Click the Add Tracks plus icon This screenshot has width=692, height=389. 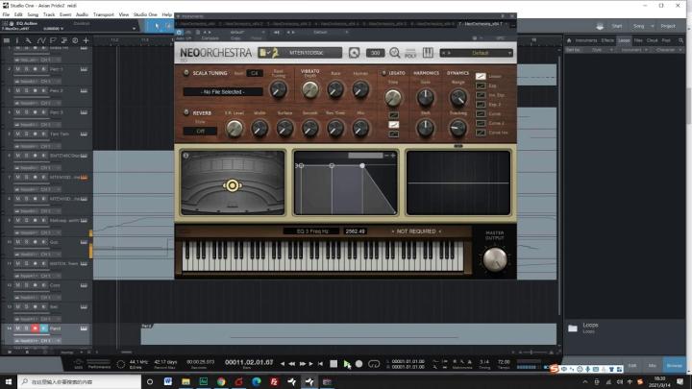pos(86,40)
